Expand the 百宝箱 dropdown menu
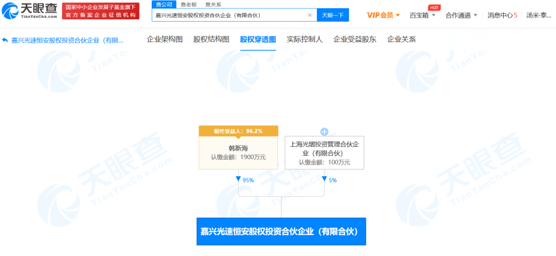 (423, 15)
